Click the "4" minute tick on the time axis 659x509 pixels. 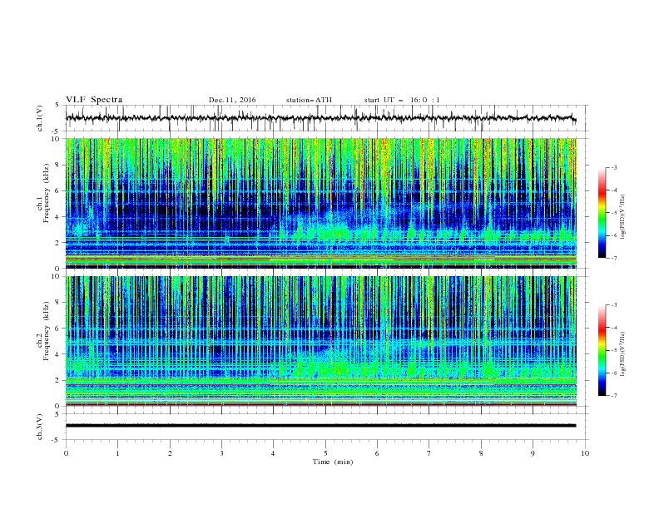click(x=273, y=453)
